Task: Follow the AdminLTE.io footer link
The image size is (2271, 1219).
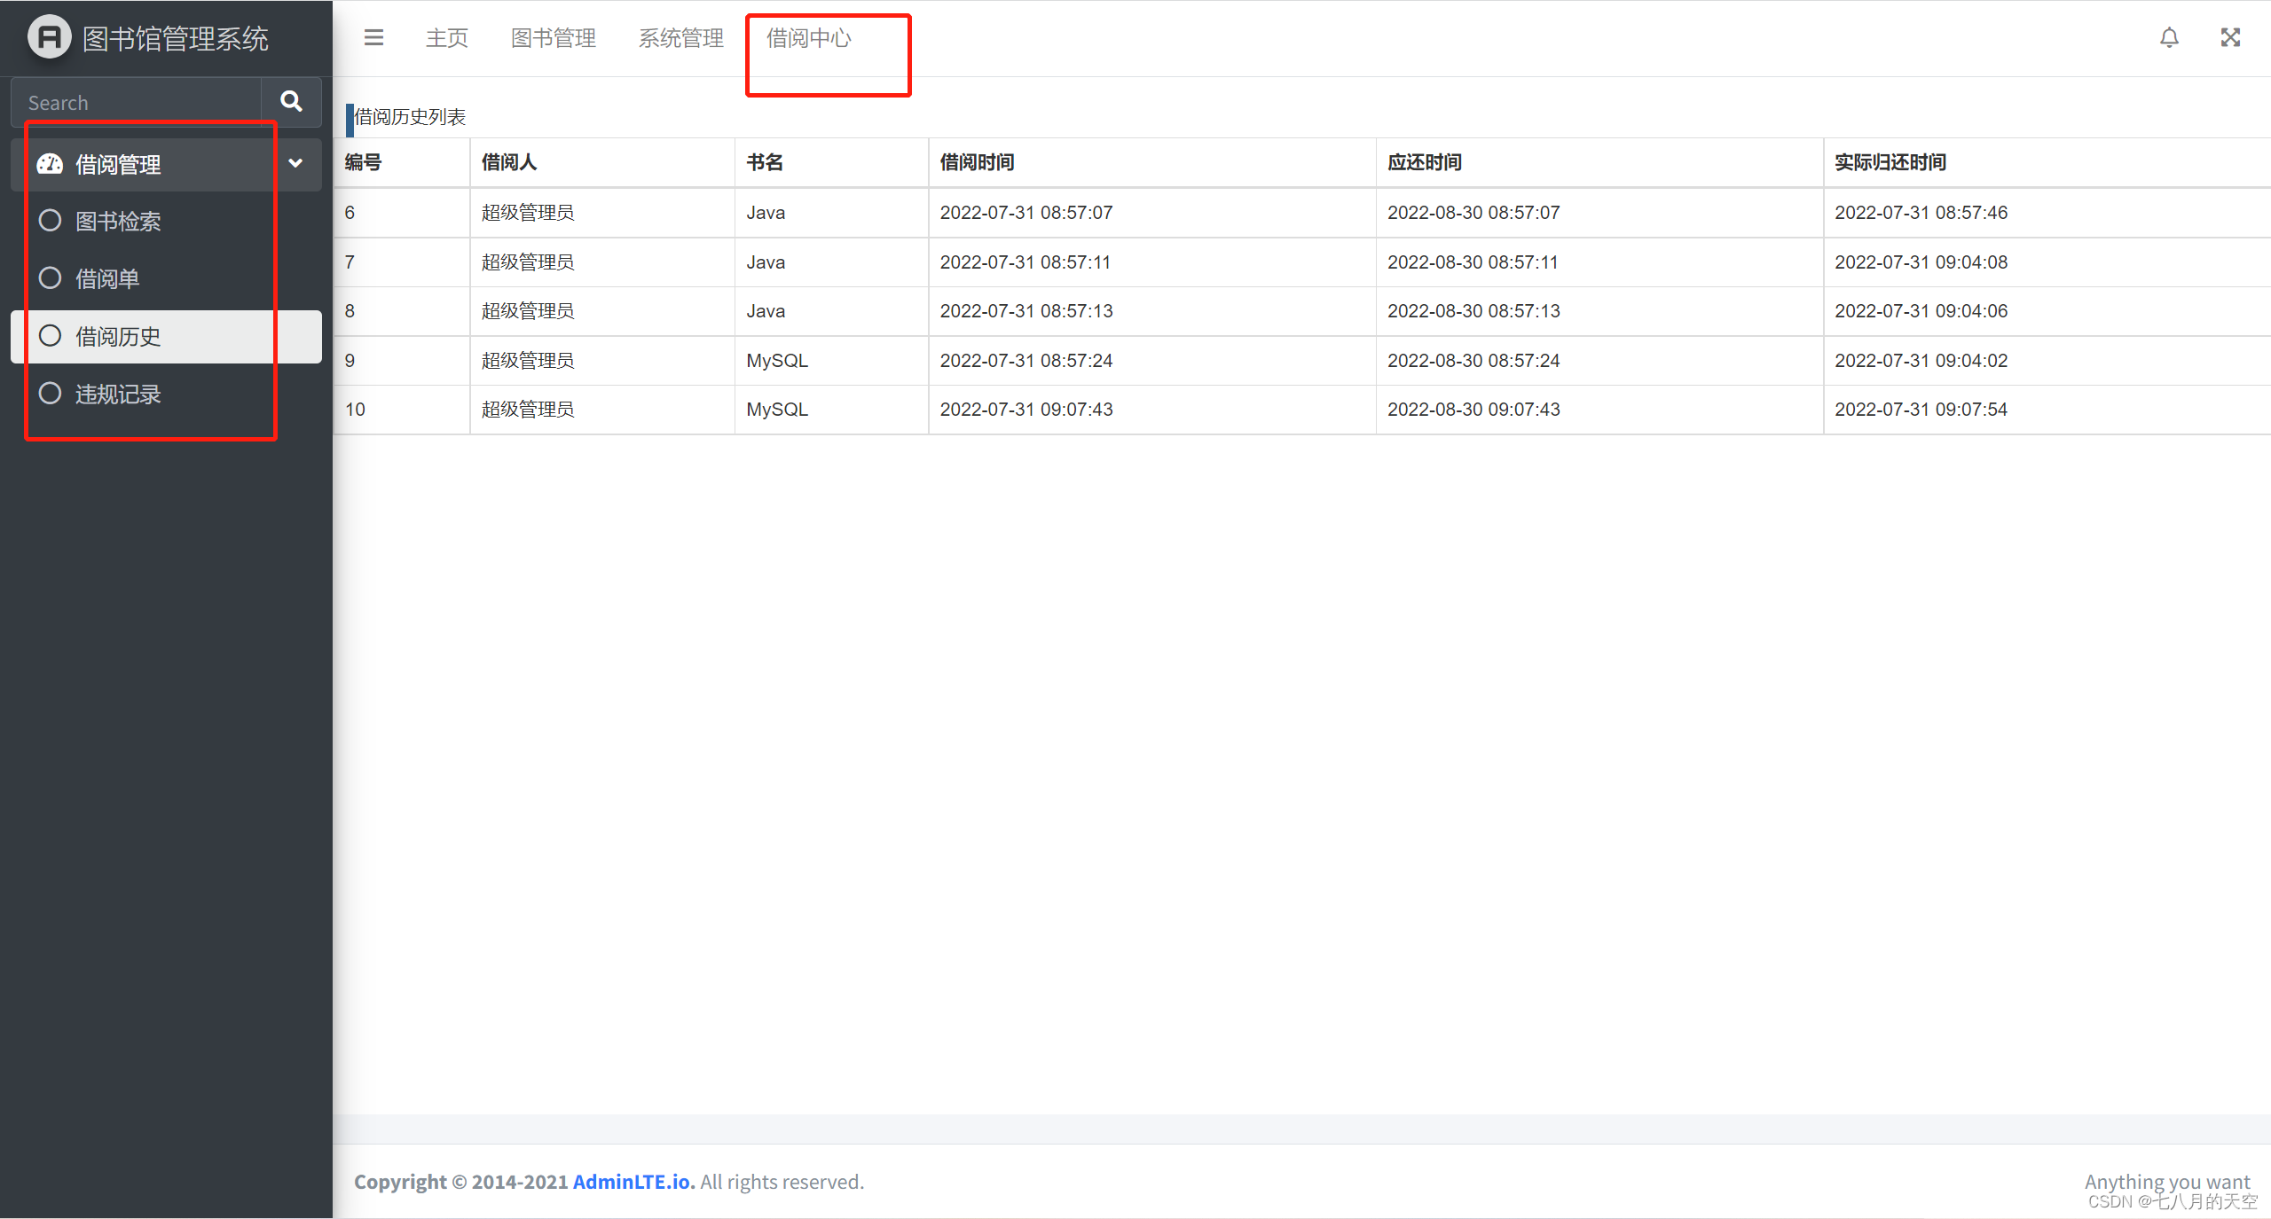Action: [x=633, y=1182]
